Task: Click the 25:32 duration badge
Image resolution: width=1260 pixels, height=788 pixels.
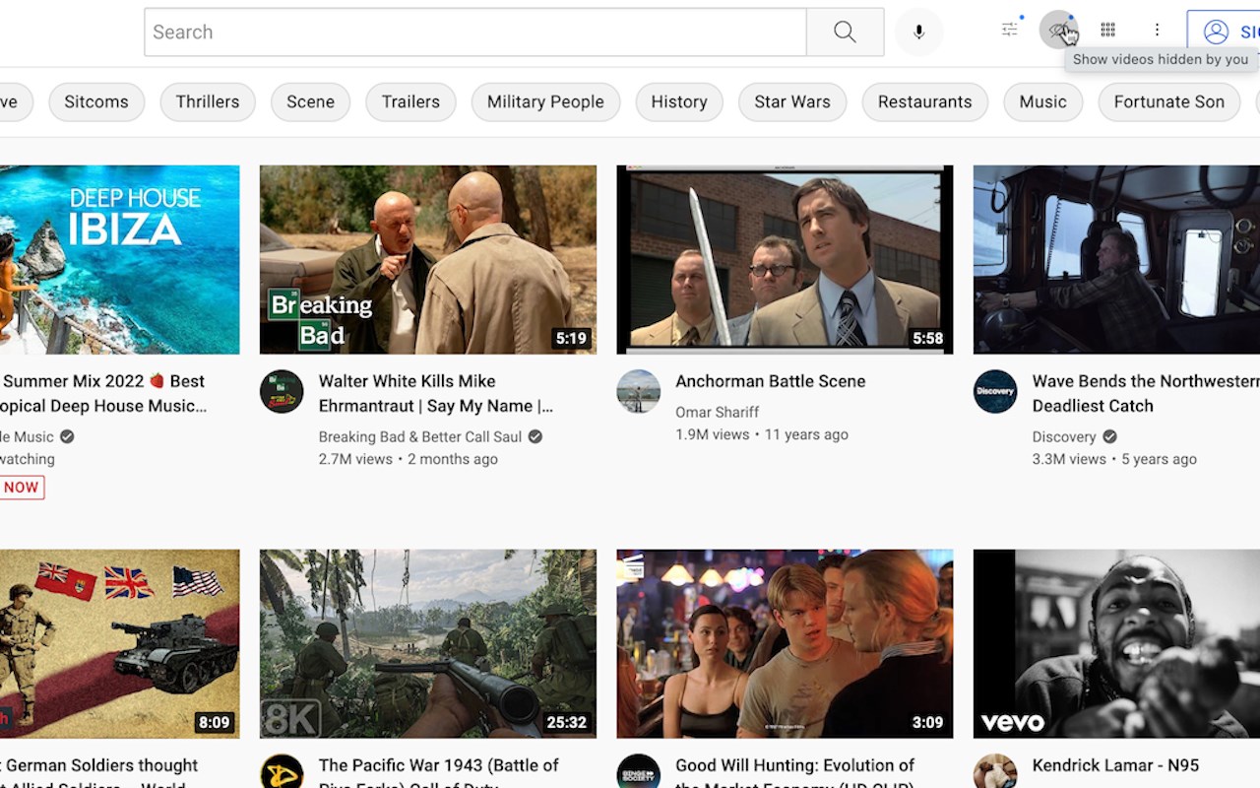Action: coord(566,722)
